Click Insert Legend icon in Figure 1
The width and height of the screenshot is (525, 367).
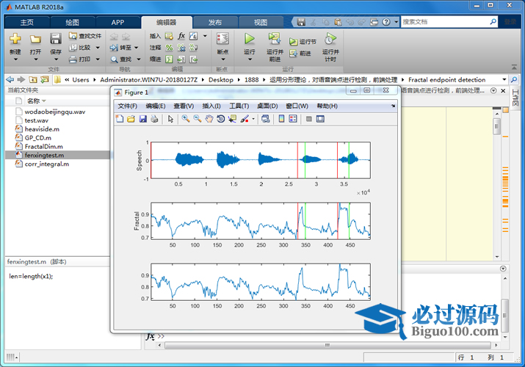point(293,119)
